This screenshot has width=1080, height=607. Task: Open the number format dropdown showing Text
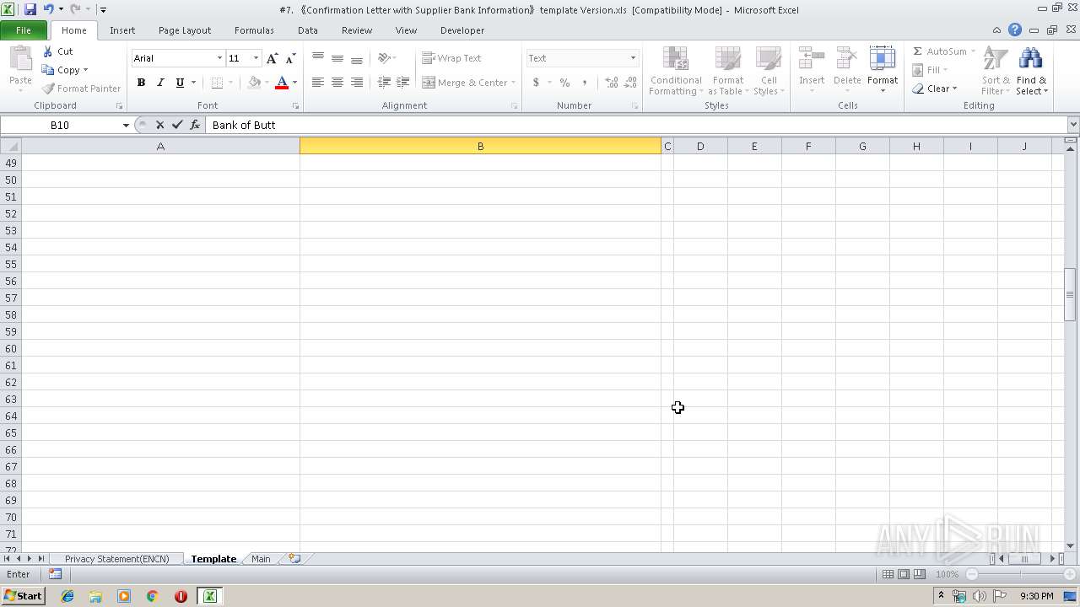pos(633,58)
